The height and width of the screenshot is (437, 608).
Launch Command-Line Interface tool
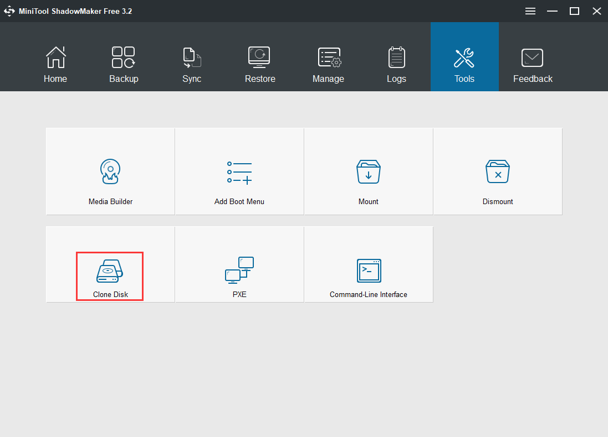pos(369,264)
